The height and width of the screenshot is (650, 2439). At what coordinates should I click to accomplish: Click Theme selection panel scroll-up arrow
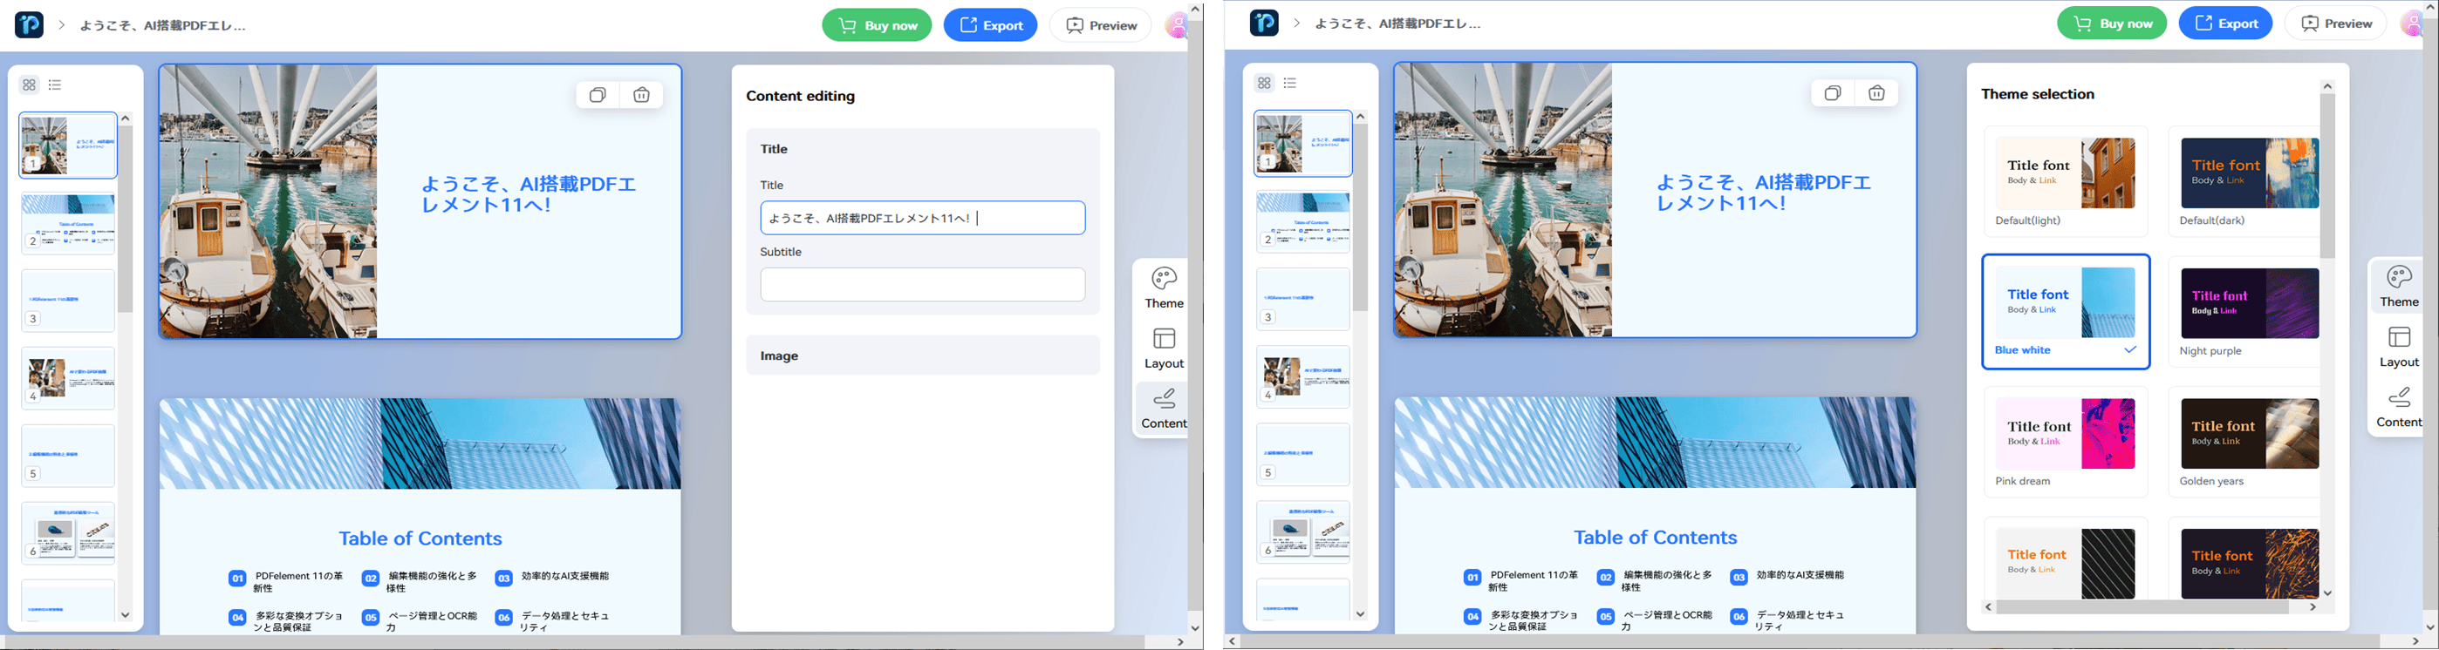(2327, 86)
